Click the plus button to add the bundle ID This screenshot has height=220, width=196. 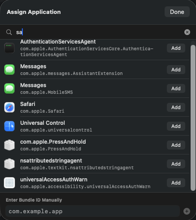tap(187, 211)
